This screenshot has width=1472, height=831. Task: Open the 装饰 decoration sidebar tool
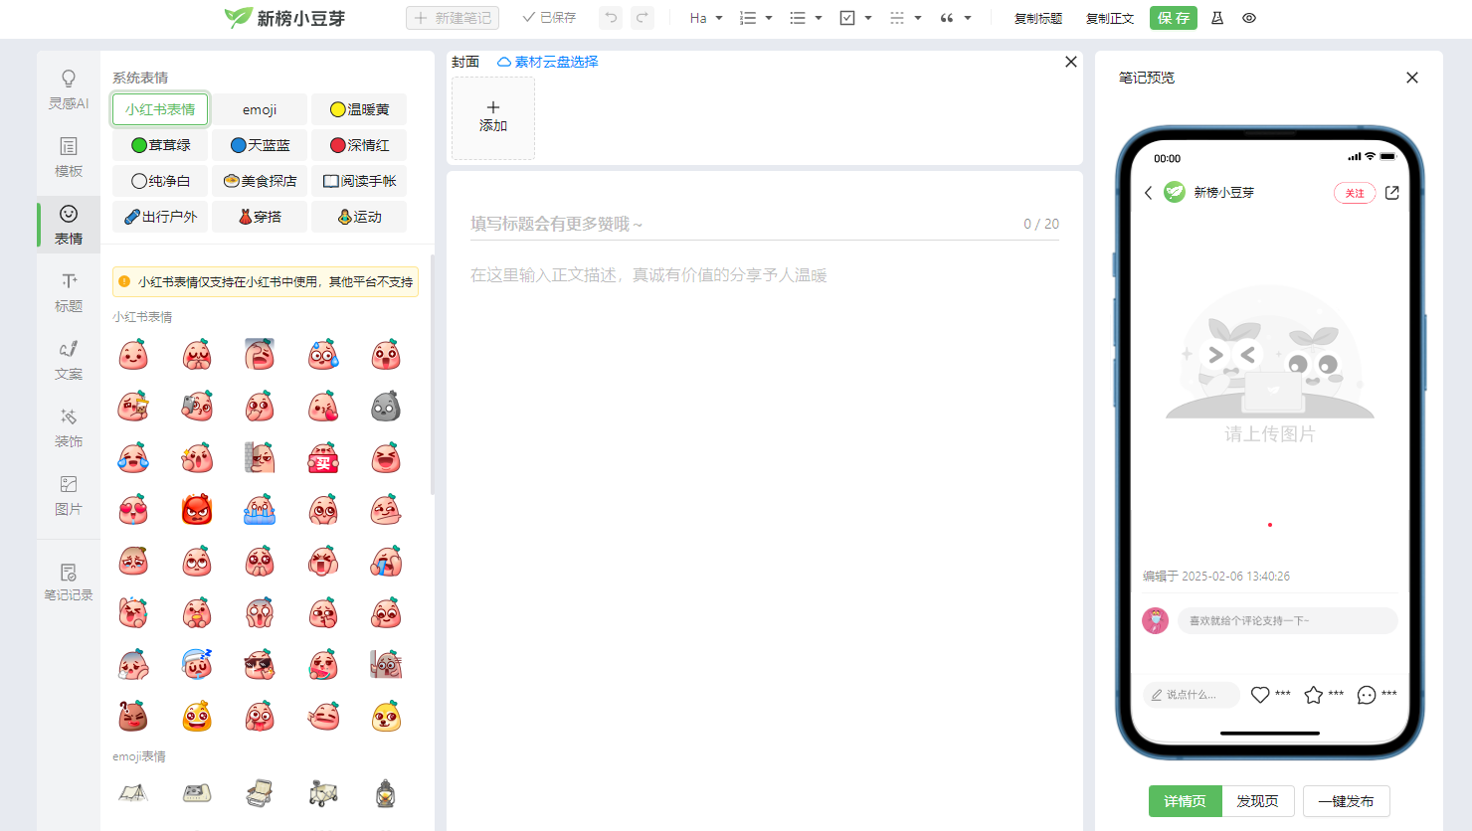coord(69,427)
